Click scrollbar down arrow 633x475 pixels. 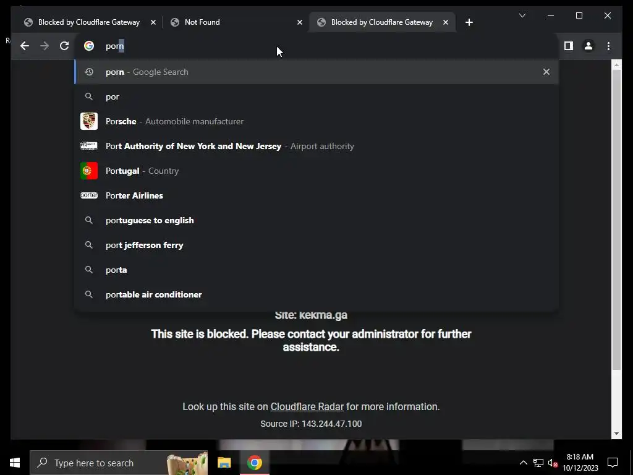click(x=616, y=434)
